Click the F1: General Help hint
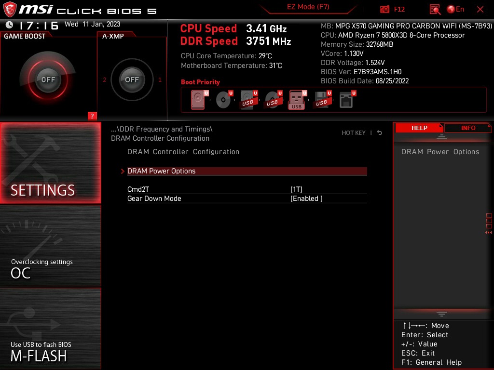Viewport: 494px width, 370px height. [x=431, y=362]
